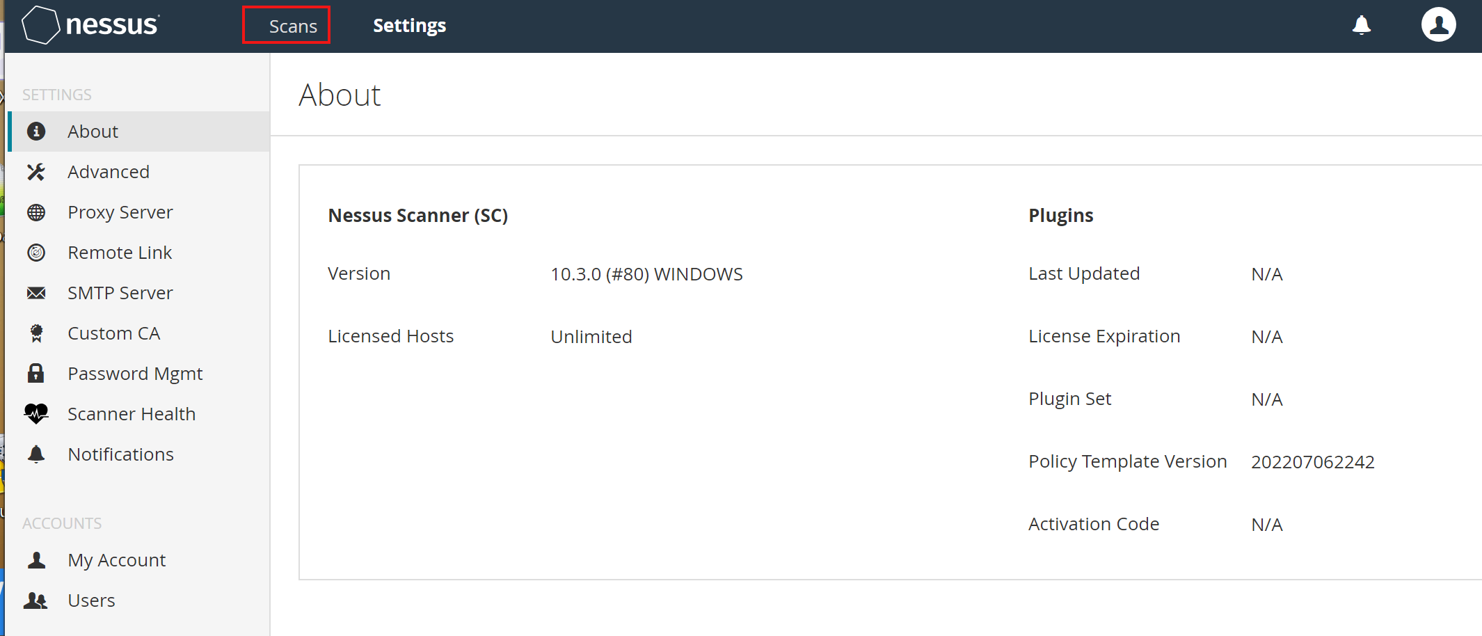Click the Plugins heading
Image resolution: width=1482 pixels, height=636 pixels.
pyautogui.click(x=1061, y=216)
